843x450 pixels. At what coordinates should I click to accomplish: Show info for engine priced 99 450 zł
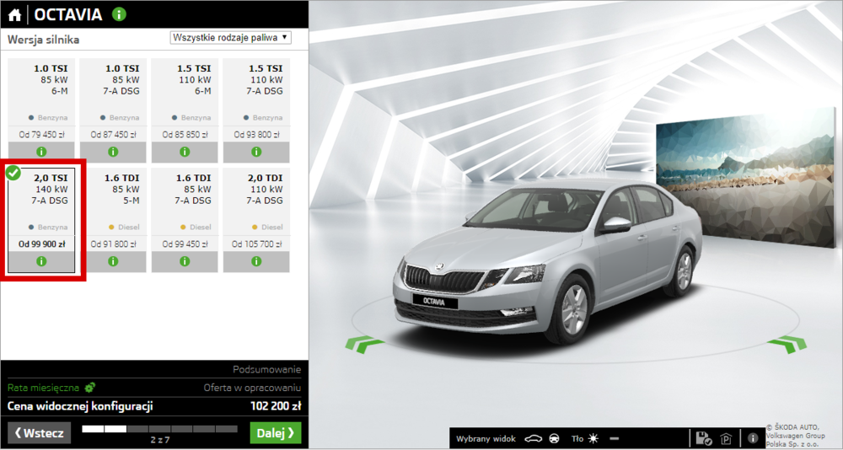click(x=185, y=261)
